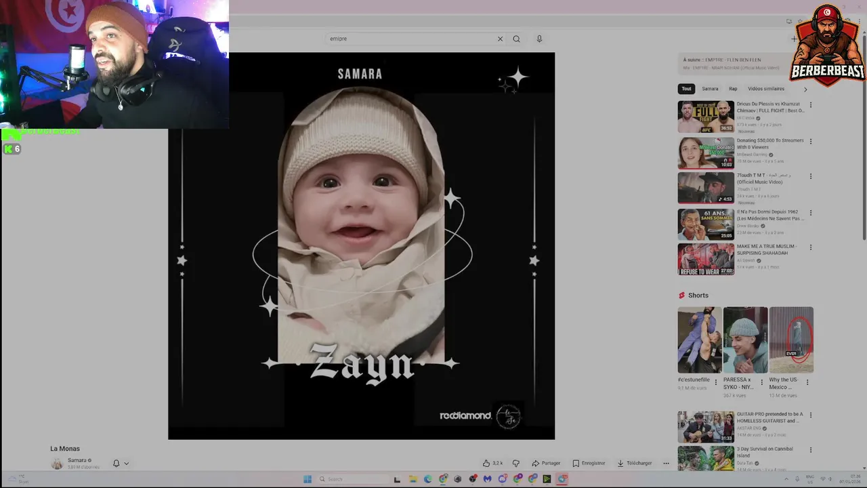Select the 'Rap' filter chip
The height and width of the screenshot is (488, 867).
pos(733,89)
